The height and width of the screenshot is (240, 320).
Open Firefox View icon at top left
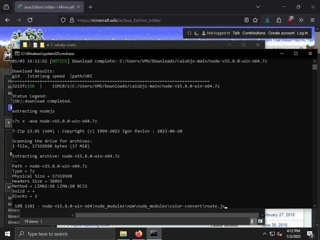(x=6, y=7)
